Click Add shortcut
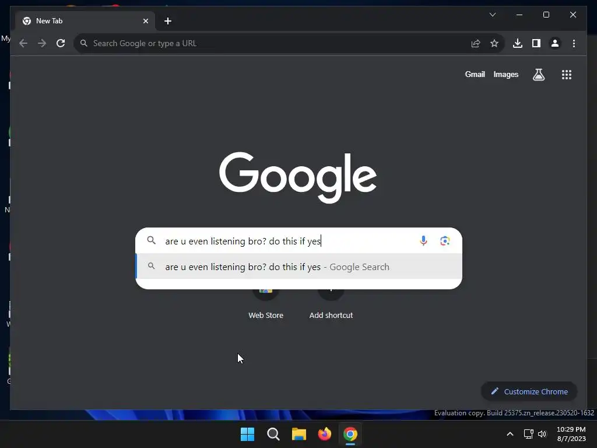This screenshot has height=448, width=597. coord(331,303)
